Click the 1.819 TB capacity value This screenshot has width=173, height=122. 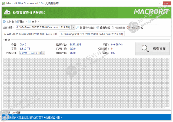point(25,49)
